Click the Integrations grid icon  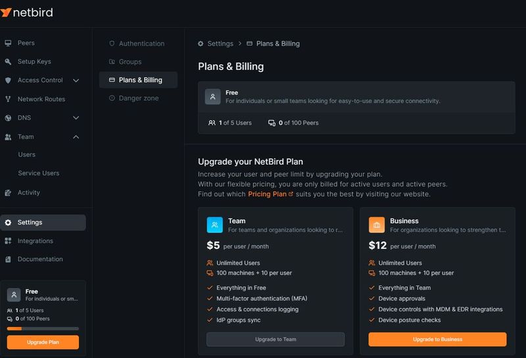point(8,241)
